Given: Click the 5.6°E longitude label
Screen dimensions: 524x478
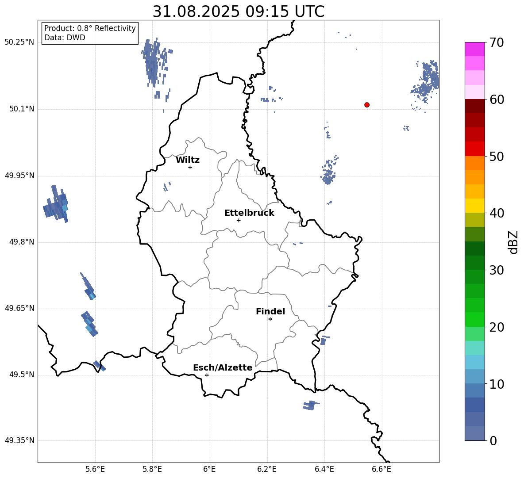Looking at the screenshot, I should pos(95,469).
